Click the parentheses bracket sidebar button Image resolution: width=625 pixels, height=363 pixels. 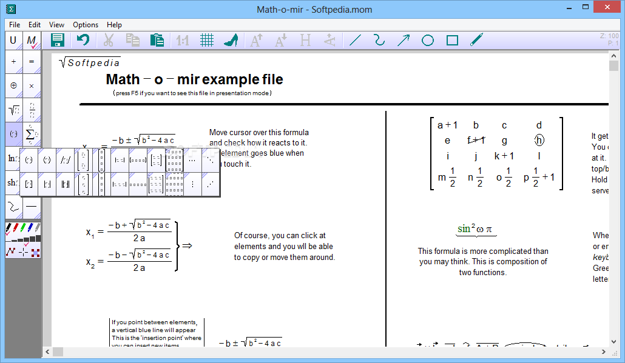[13, 134]
